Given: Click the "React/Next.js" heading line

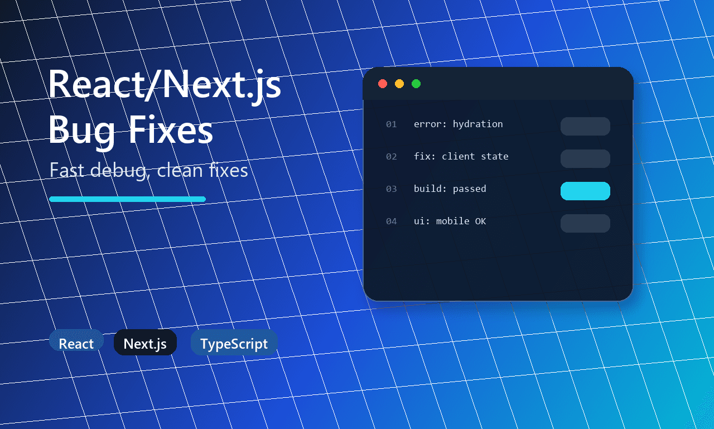Looking at the screenshot, I should (165, 87).
